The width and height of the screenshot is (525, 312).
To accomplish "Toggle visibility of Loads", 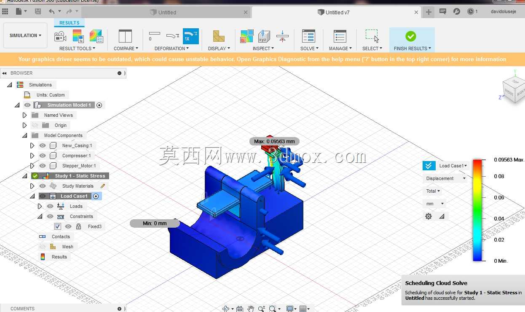I will click(x=50, y=206).
